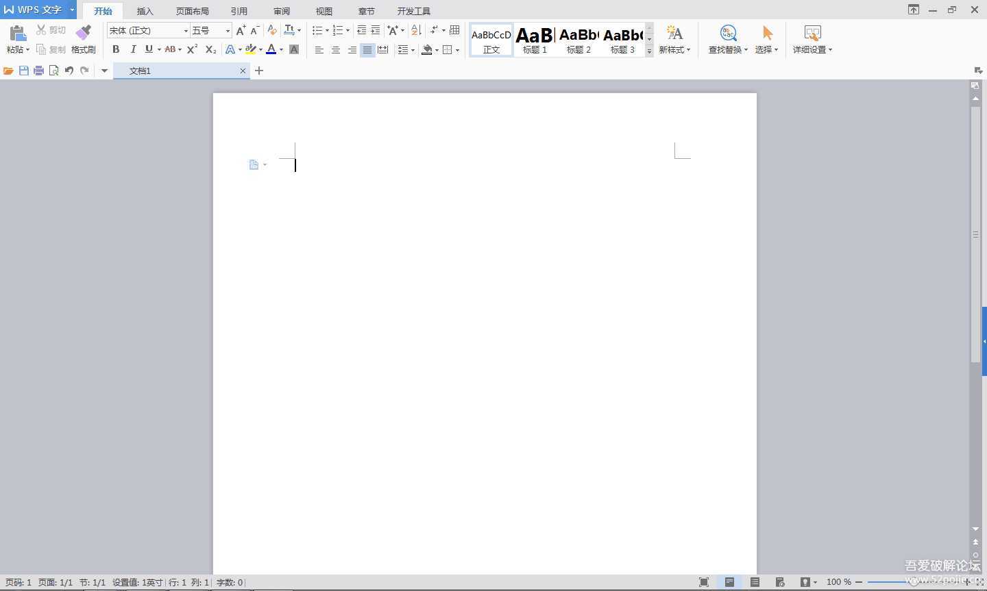
Task: Toggle Italic formatting
Action: tap(133, 49)
